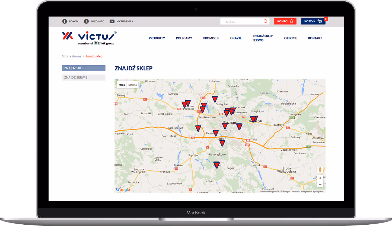Screen dimensions: 392x226
Task: Click the cart item count badge
Action: (x=326, y=19)
